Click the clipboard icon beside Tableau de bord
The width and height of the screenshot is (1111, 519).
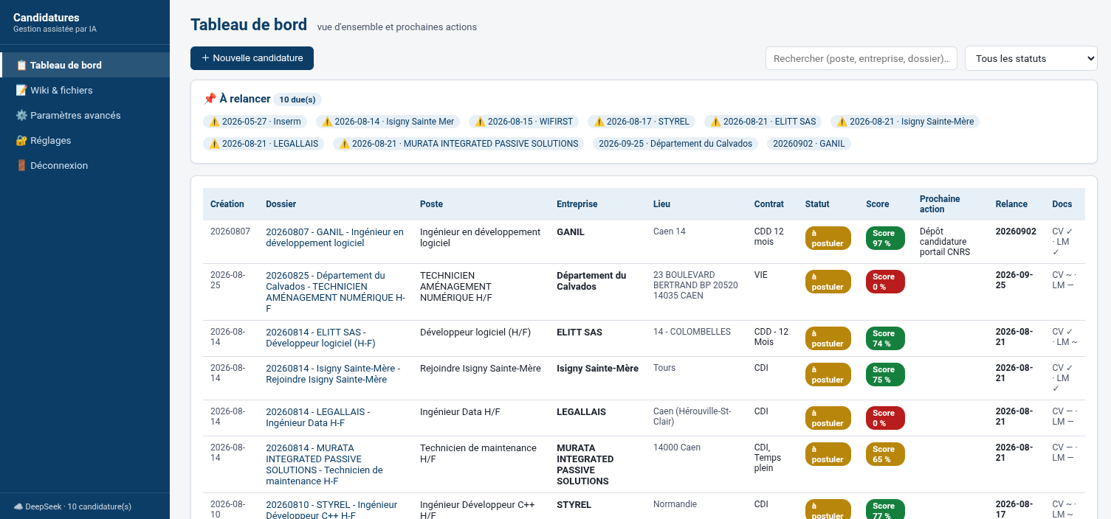21,65
